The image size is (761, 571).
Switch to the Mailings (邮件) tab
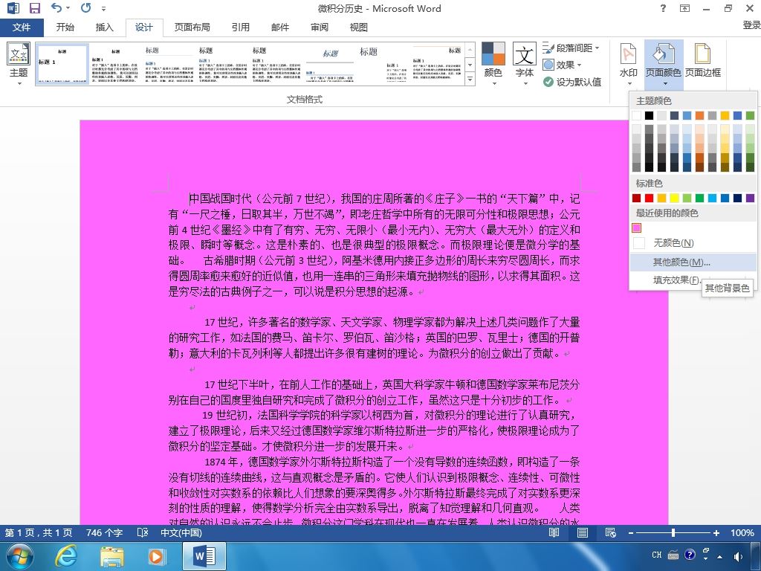click(280, 28)
